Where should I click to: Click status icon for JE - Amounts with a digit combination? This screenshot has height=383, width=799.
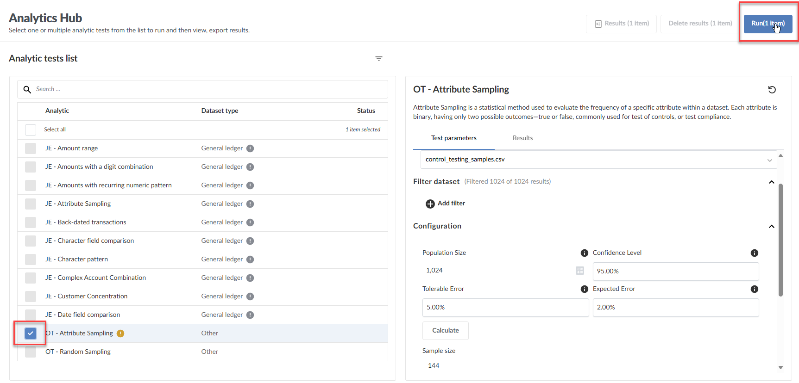click(x=250, y=167)
